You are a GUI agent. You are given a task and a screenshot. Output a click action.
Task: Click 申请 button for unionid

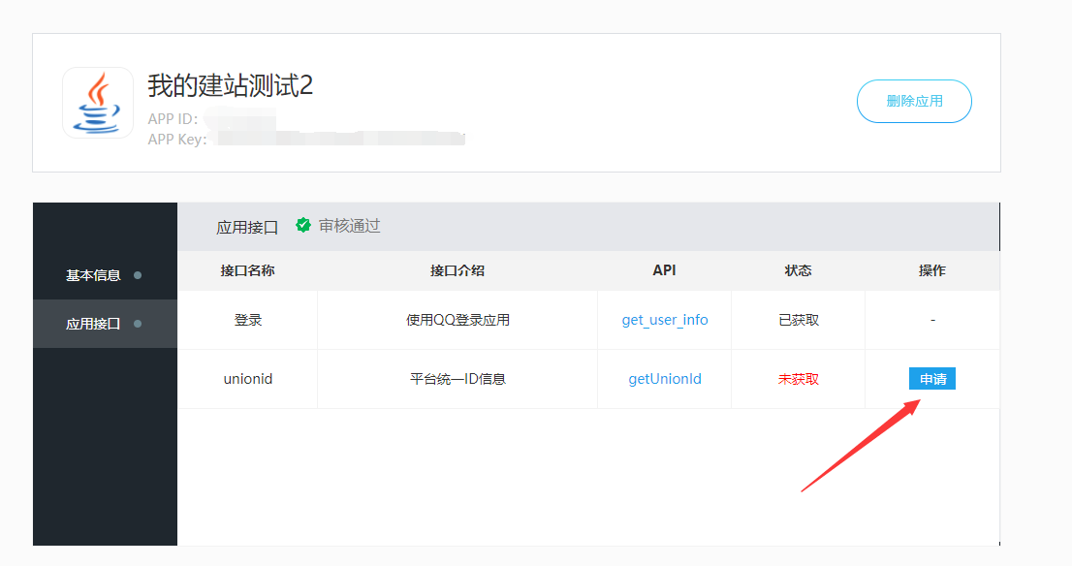(x=931, y=379)
